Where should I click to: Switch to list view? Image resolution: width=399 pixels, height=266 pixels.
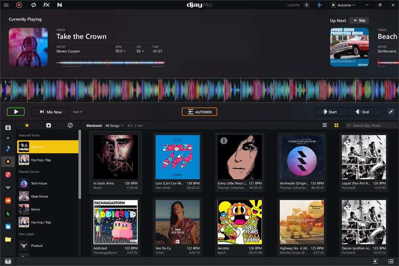pos(325,125)
